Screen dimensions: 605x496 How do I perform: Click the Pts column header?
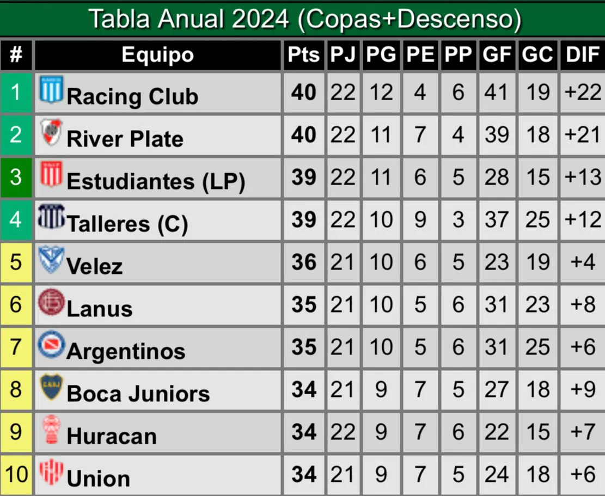point(303,55)
